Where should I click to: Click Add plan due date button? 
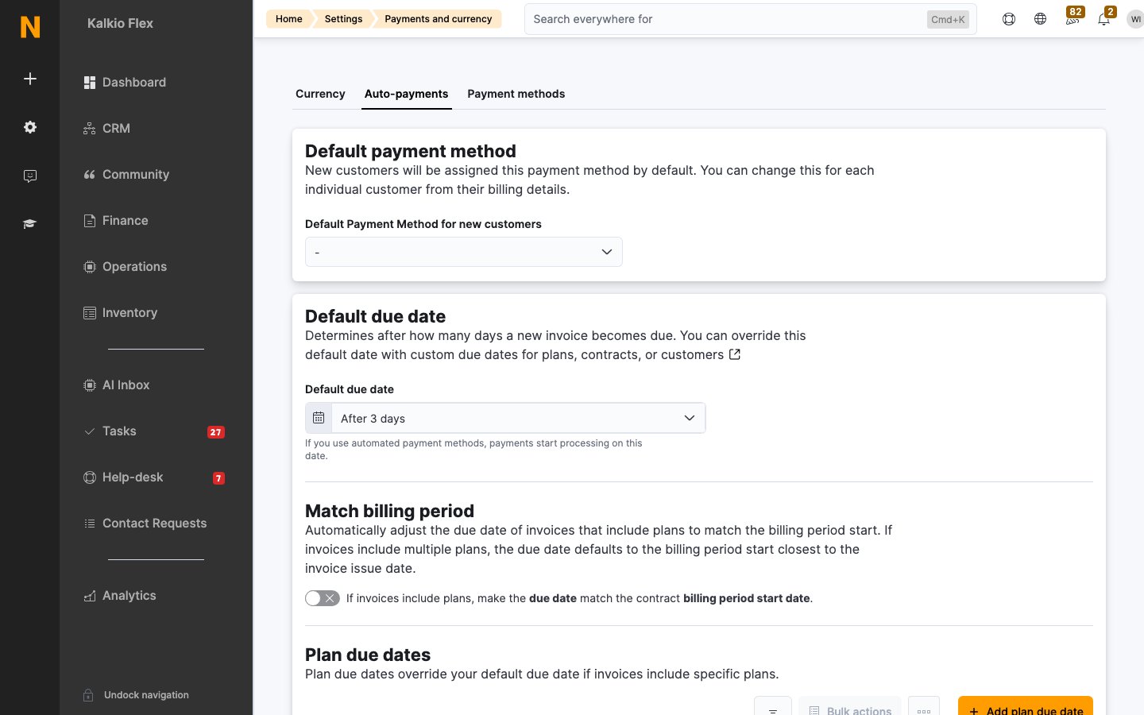pos(1026,706)
